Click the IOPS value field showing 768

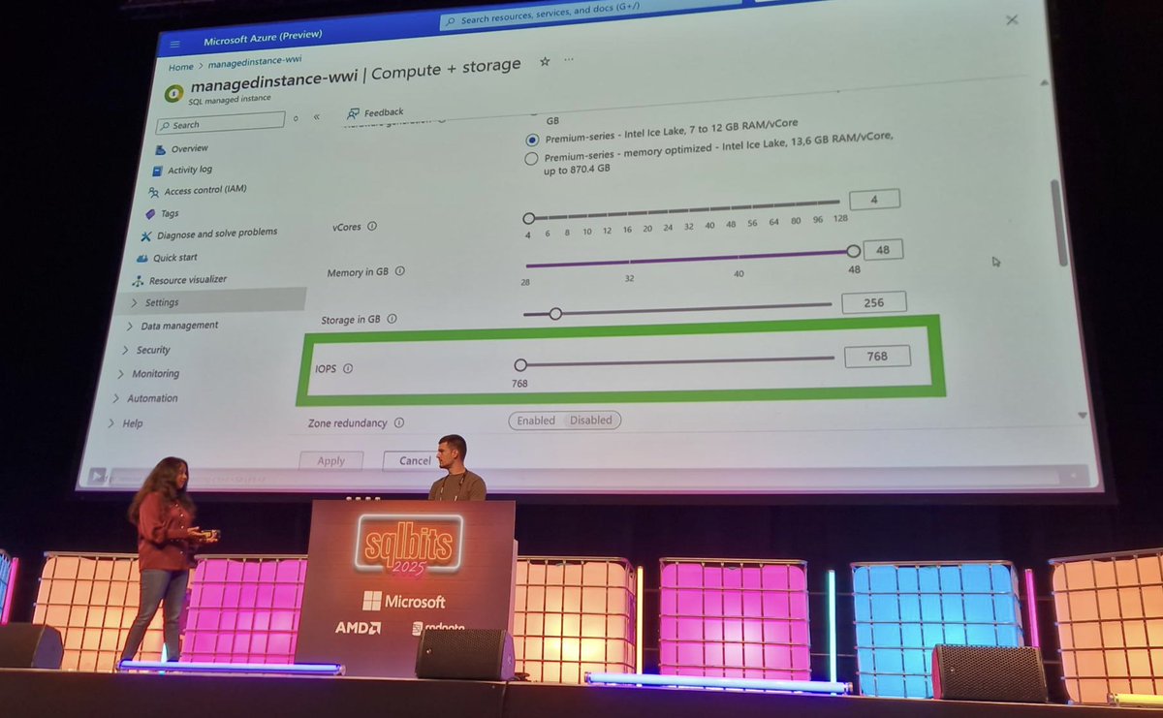point(877,357)
